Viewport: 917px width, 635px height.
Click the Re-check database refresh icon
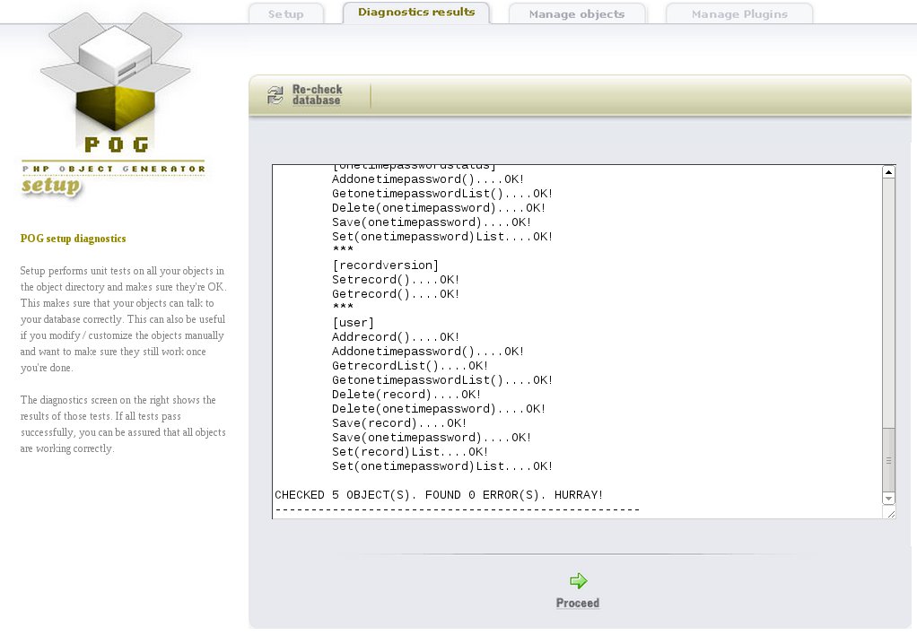[275, 96]
